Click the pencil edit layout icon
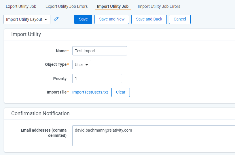Viewport: 235px width, 155px height. [56, 19]
